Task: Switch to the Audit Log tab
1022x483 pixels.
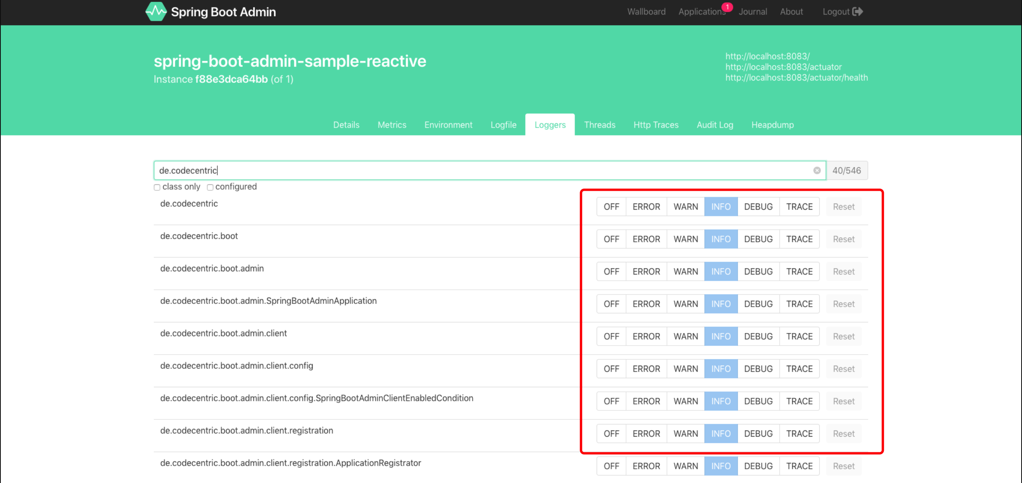Action: (x=715, y=124)
